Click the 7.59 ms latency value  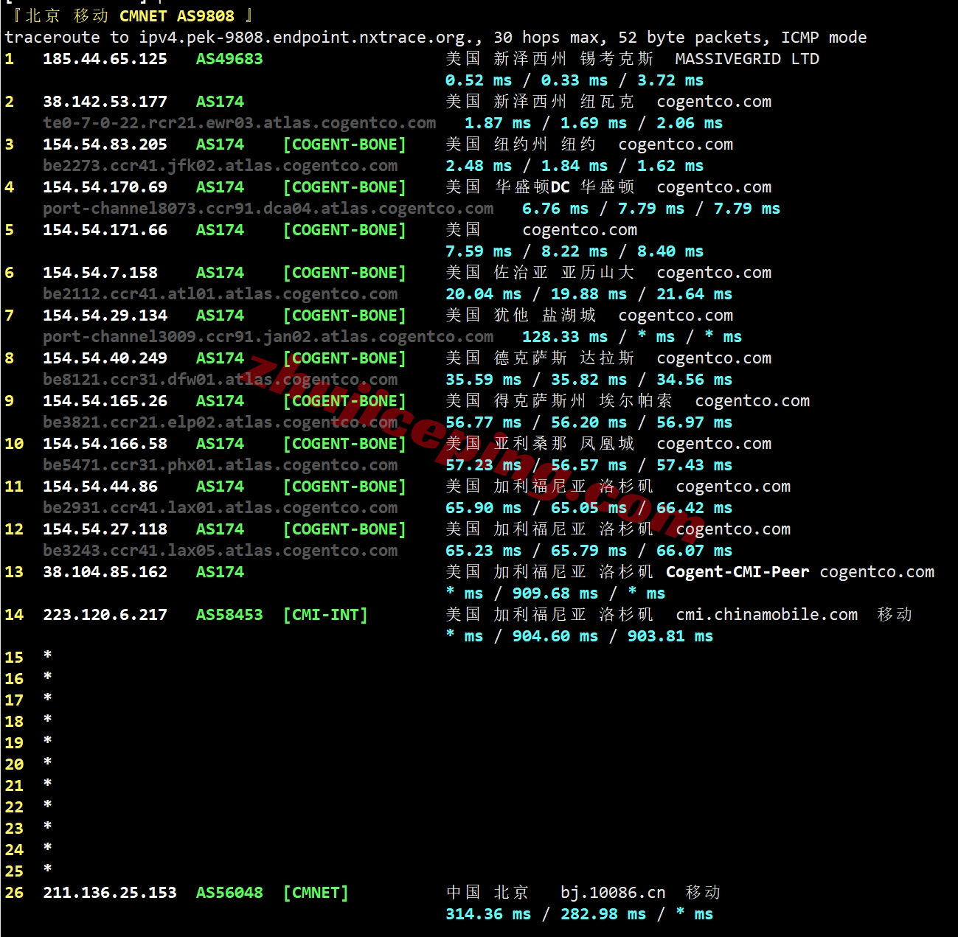[479, 251]
